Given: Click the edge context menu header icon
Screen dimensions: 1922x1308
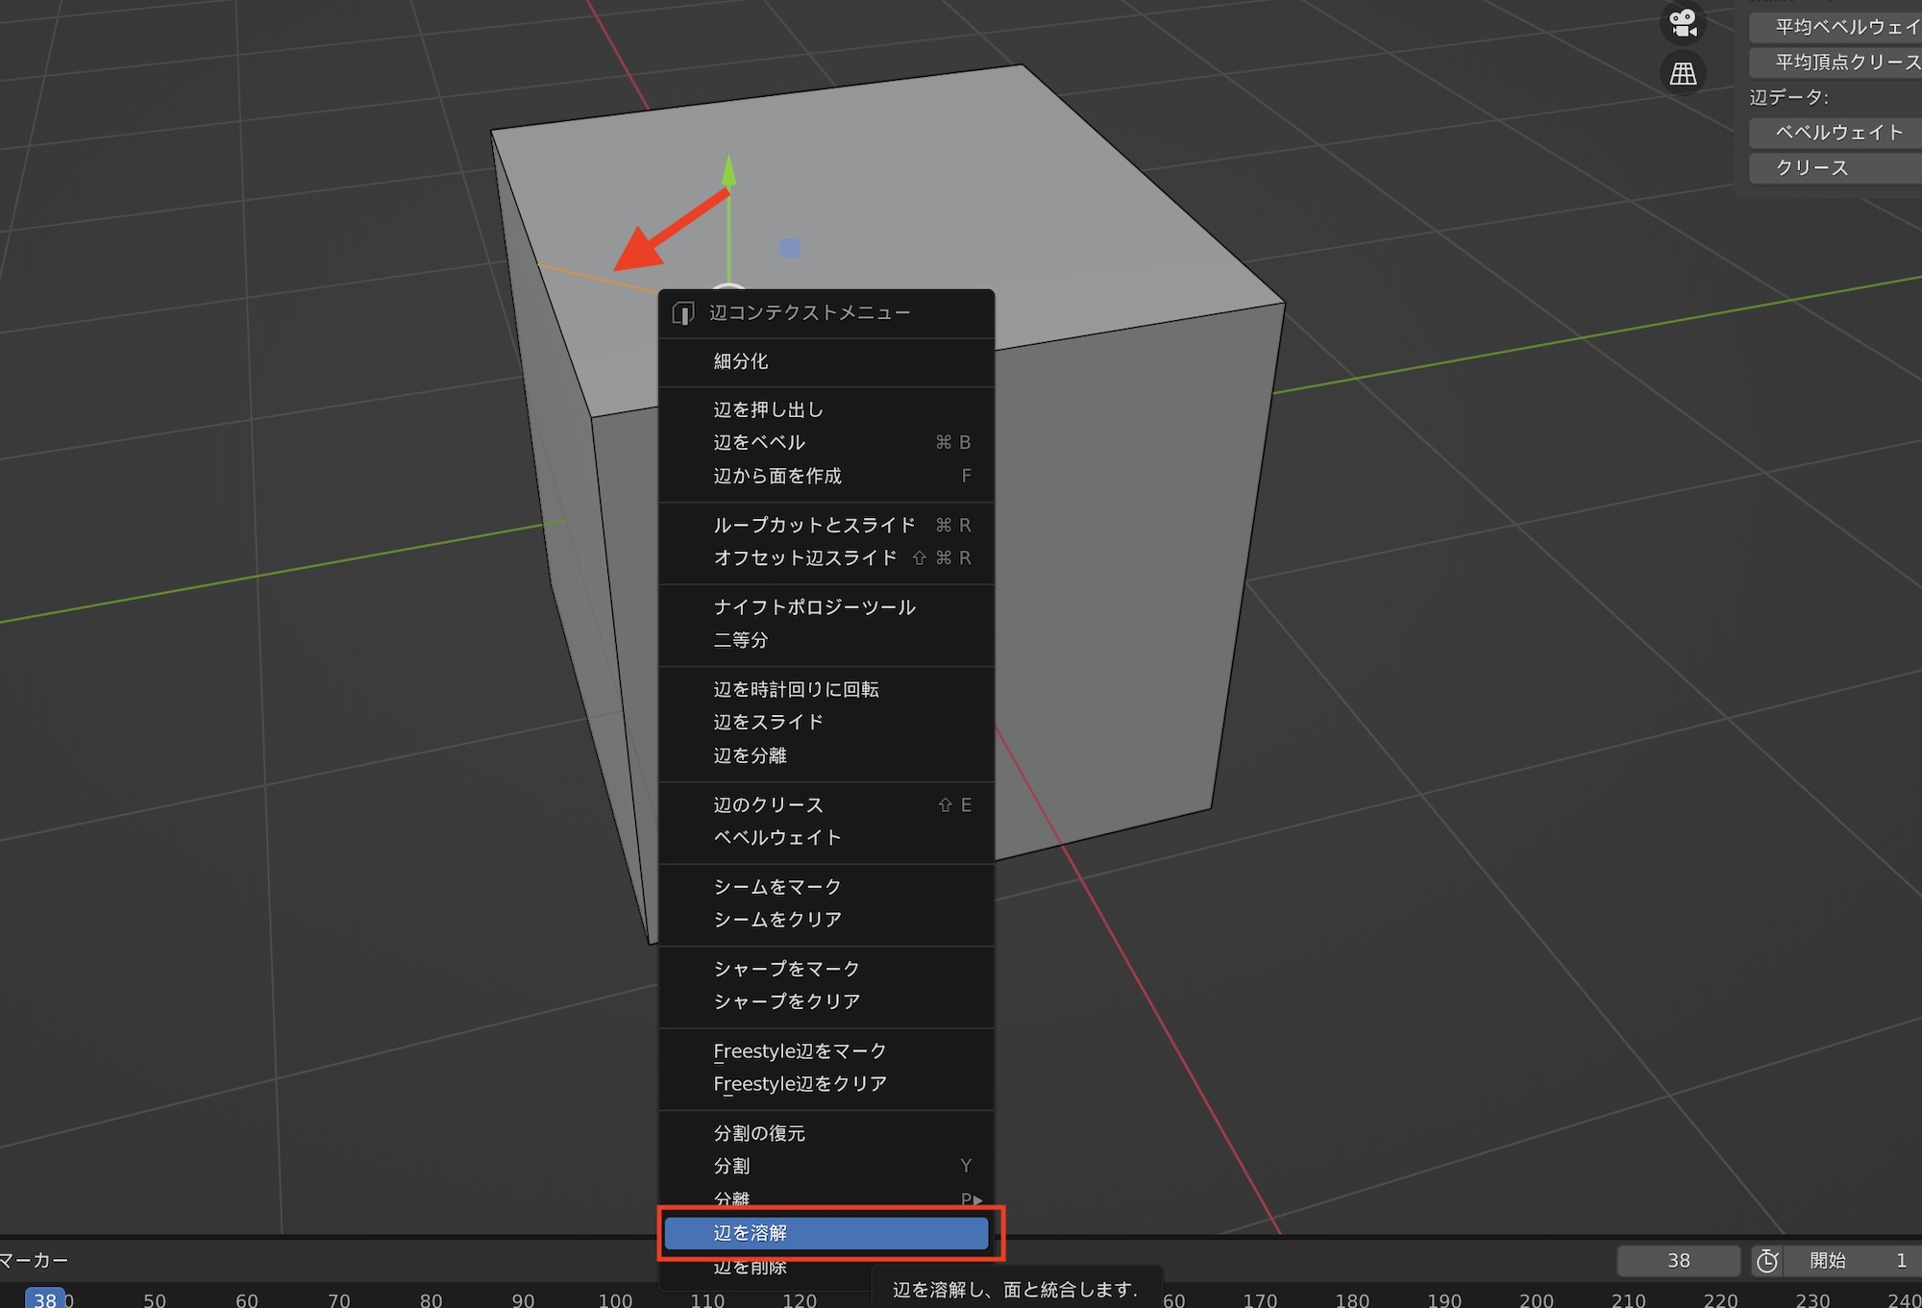Looking at the screenshot, I should tap(683, 313).
